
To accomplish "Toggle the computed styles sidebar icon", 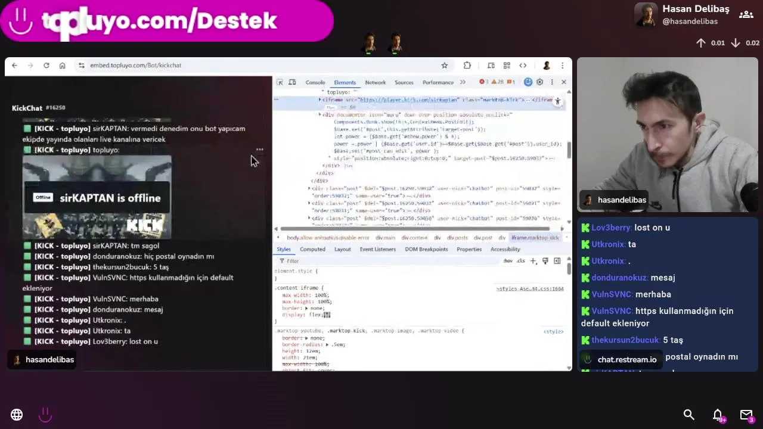I will pos(557,261).
